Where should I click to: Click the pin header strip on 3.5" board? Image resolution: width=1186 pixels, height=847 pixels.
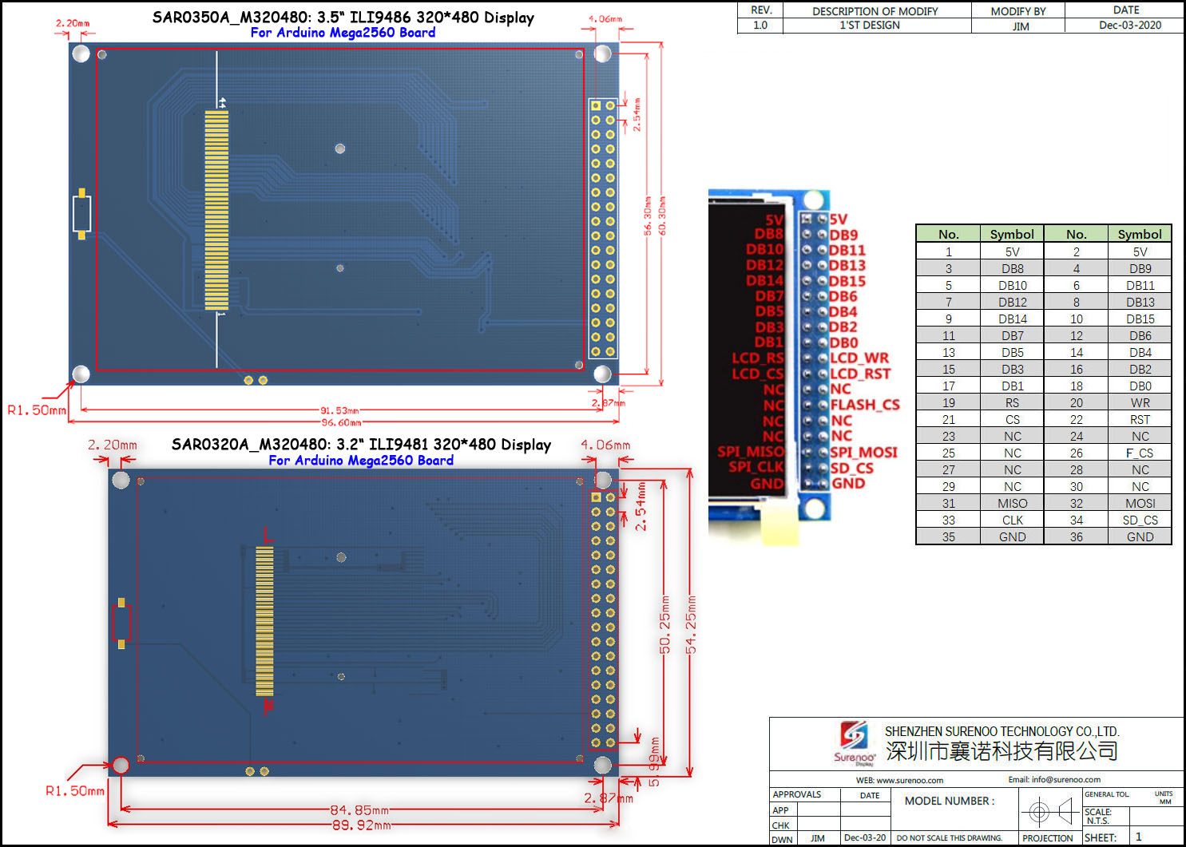[x=603, y=228]
